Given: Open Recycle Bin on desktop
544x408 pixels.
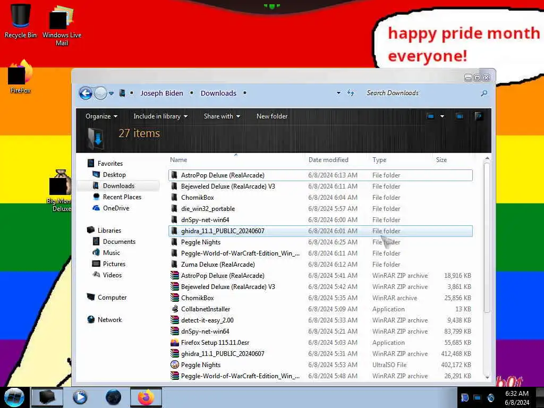Looking at the screenshot, I should [21, 21].
